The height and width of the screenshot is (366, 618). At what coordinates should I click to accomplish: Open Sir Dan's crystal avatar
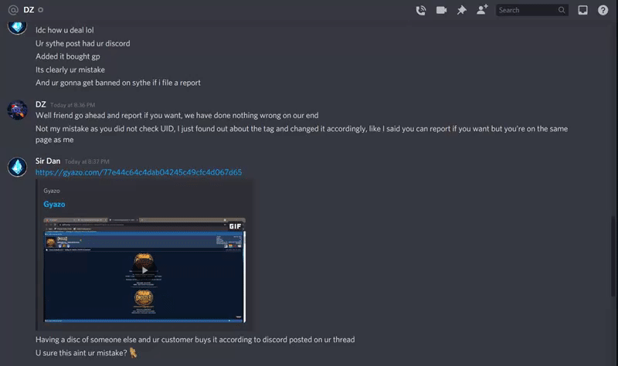(x=17, y=167)
